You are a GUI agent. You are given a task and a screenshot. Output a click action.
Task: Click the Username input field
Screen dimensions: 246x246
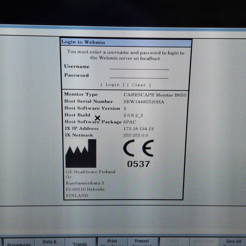[x=139, y=67]
